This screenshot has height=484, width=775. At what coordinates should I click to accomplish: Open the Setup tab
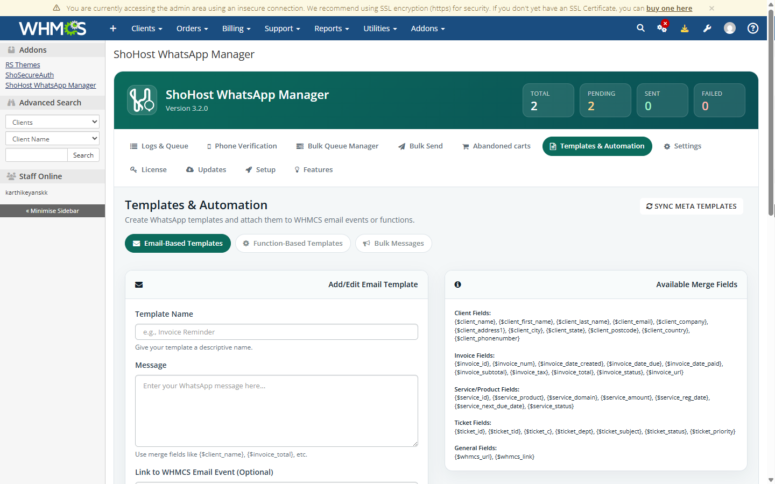(x=260, y=170)
